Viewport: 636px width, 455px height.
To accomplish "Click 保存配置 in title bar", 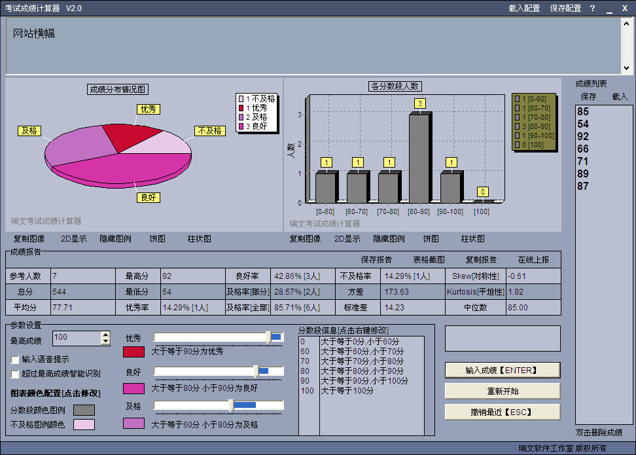I will 565,8.
